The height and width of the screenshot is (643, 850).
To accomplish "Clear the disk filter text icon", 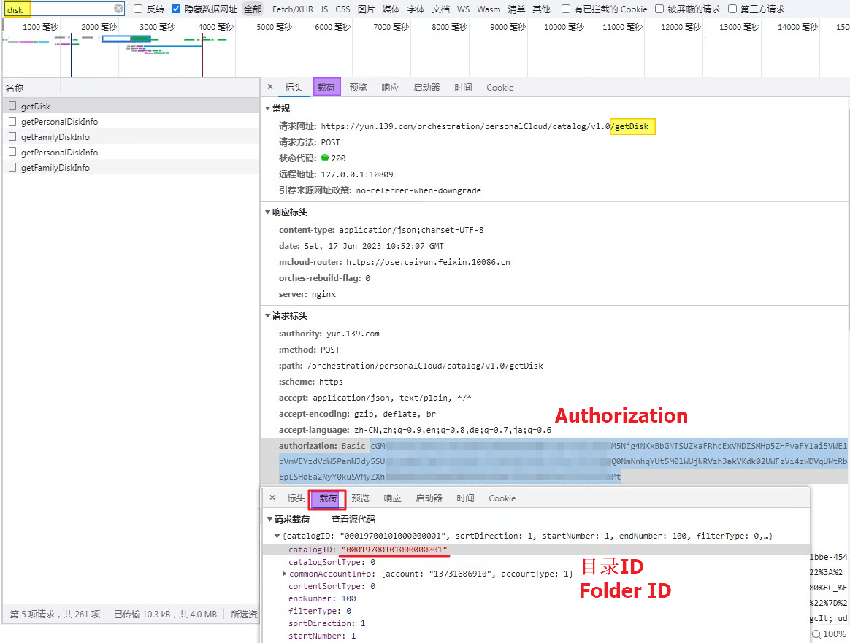I will tap(118, 9).
